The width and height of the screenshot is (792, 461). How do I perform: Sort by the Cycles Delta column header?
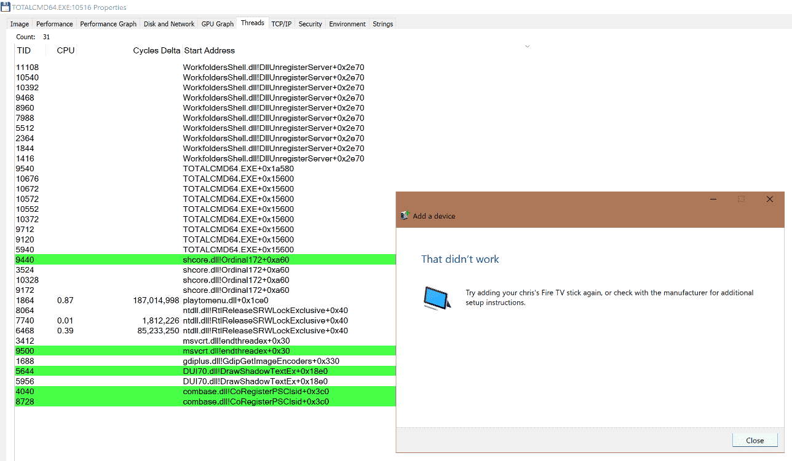tap(157, 50)
